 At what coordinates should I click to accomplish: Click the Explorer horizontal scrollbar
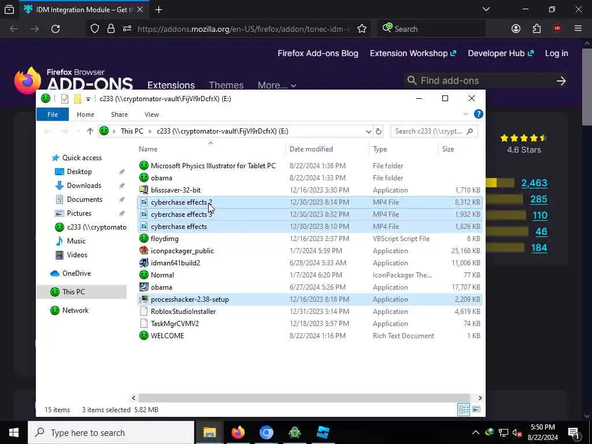click(x=304, y=398)
